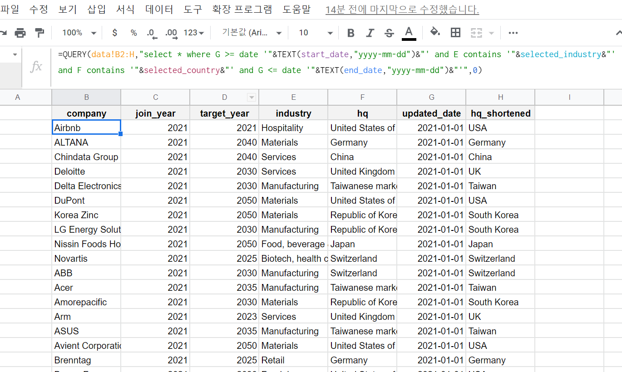Select the hq_shortened header cell
The width and height of the screenshot is (622, 372).
coord(500,113)
